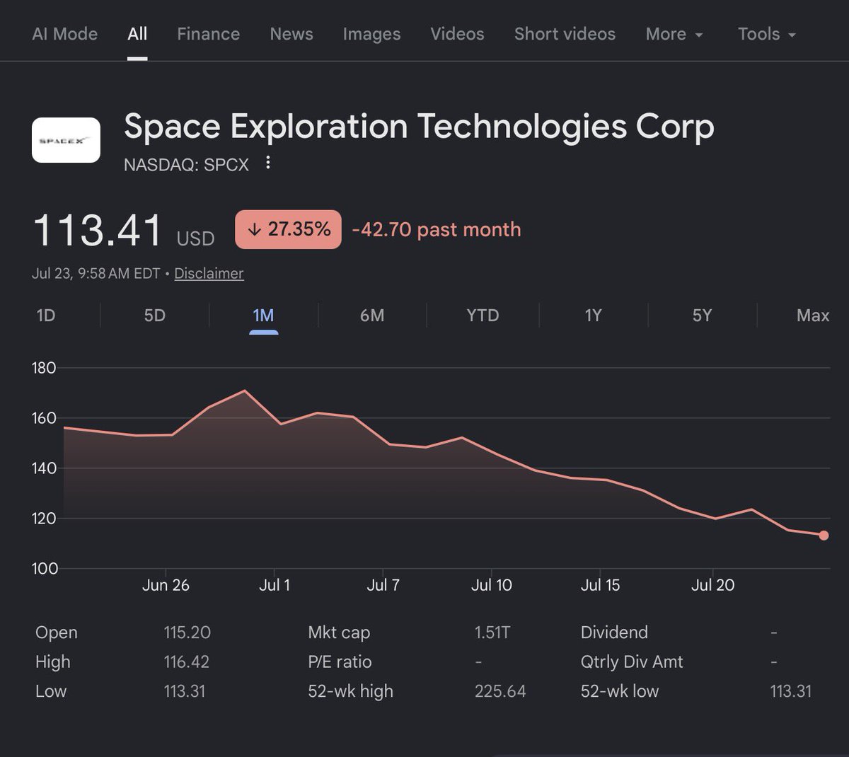The image size is (849, 757).
Task: Click the Dividend label
Action: coord(614,632)
